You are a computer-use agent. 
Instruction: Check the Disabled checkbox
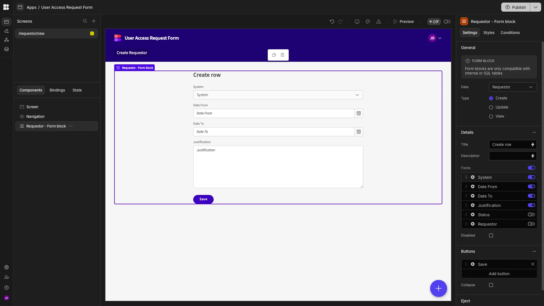coord(491,235)
